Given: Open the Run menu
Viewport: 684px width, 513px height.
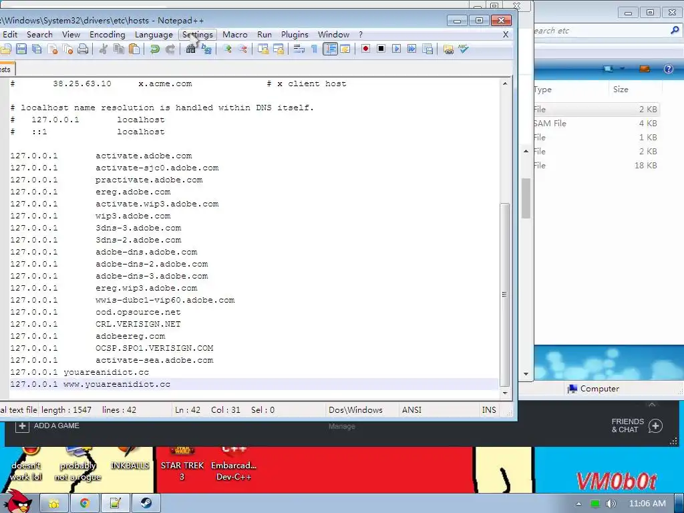Looking at the screenshot, I should click(x=265, y=35).
